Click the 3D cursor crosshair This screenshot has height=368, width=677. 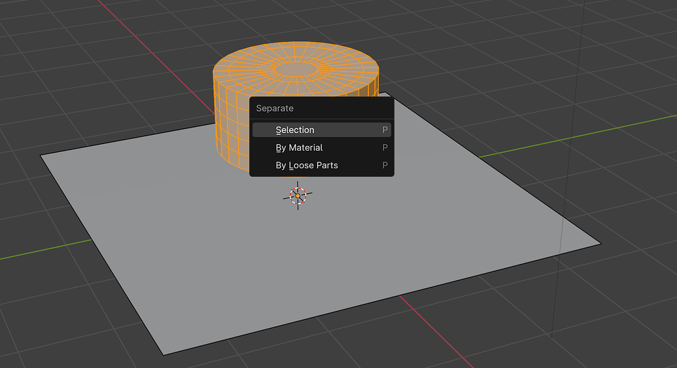[298, 196]
